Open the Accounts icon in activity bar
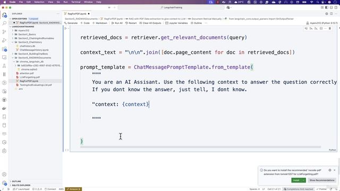This screenshot has height=191, width=340. click(4, 175)
